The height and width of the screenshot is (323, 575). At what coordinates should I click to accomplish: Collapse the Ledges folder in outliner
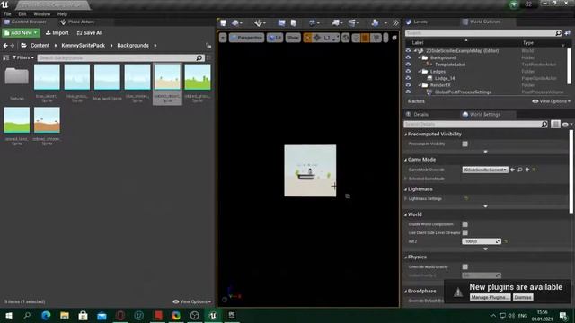pos(420,72)
